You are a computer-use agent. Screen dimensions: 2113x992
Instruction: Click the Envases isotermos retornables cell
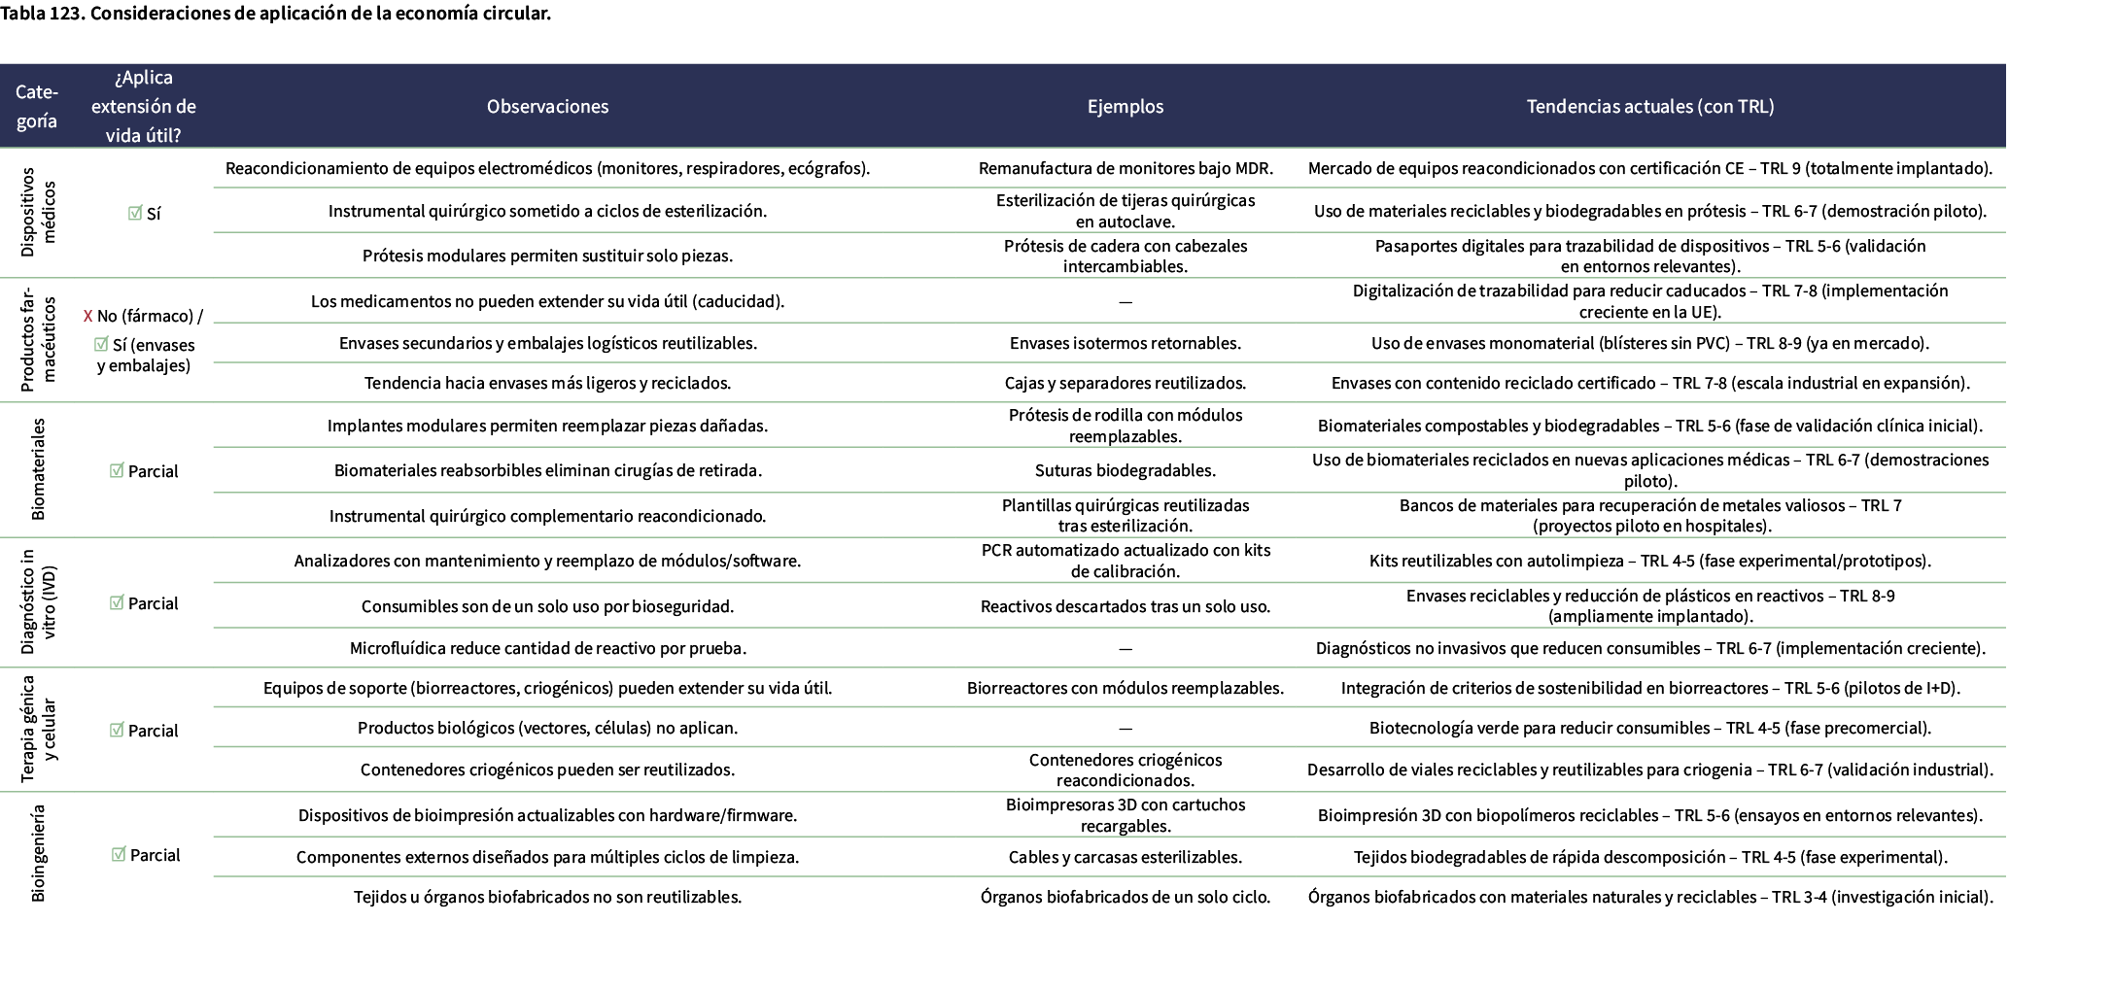pos(1125,344)
